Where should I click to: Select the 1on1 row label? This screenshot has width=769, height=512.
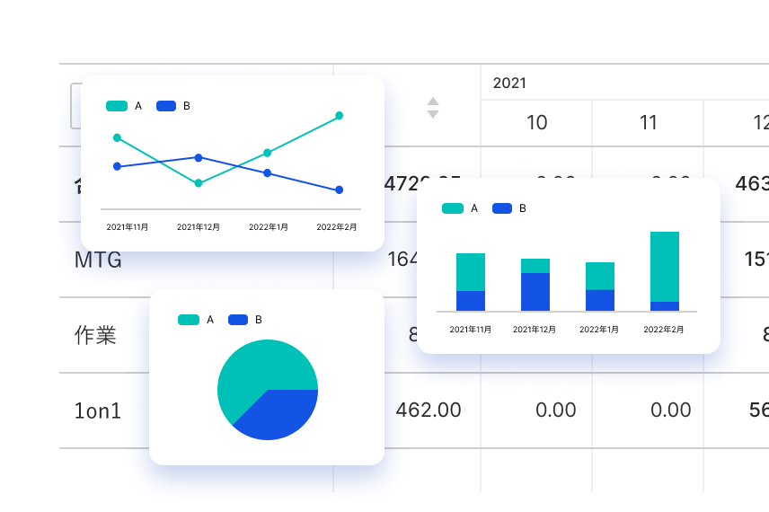97,411
